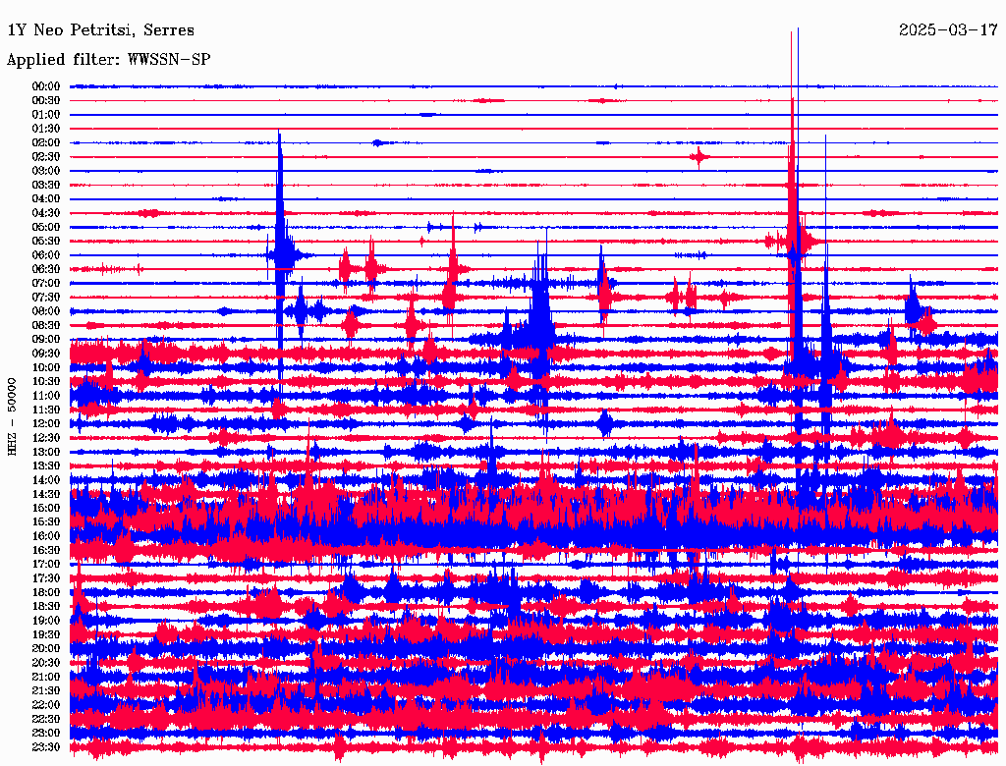The width and height of the screenshot is (1006, 766).
Task: Select the 12:00 time row label
Action: pos(45,424)
